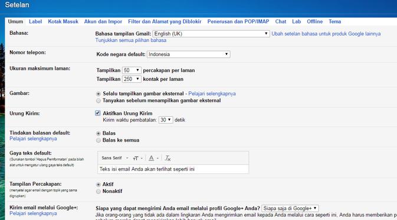Toggle 'Aktifkan Urung Kirim' checkbox
The height and width of the screenshot is (220, 397).
(98, 113)
